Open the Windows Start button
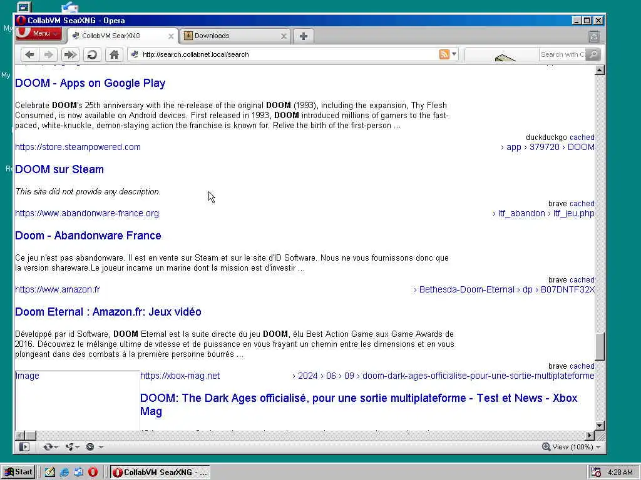Screen dimensions: 641x480 (18, 472)
